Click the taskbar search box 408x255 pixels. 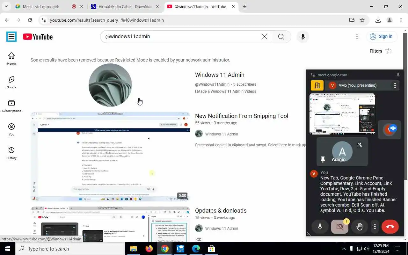click(x=71, y=249)
